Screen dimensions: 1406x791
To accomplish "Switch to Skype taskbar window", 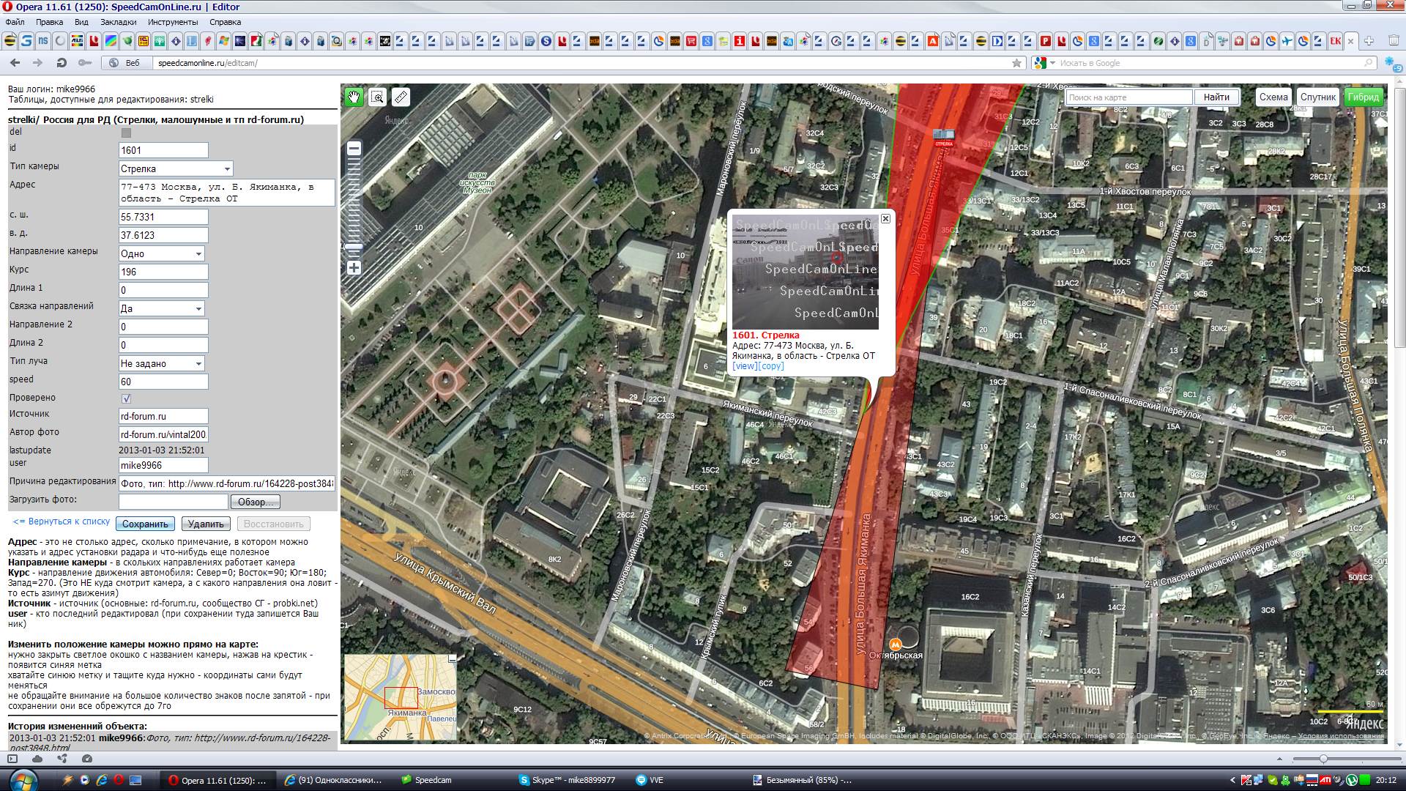I will tap(568, 780).
